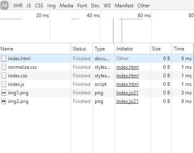The image size is (194, 153).
Task: Click the Finished status of index.html
Action: click(x=82, y=59)
